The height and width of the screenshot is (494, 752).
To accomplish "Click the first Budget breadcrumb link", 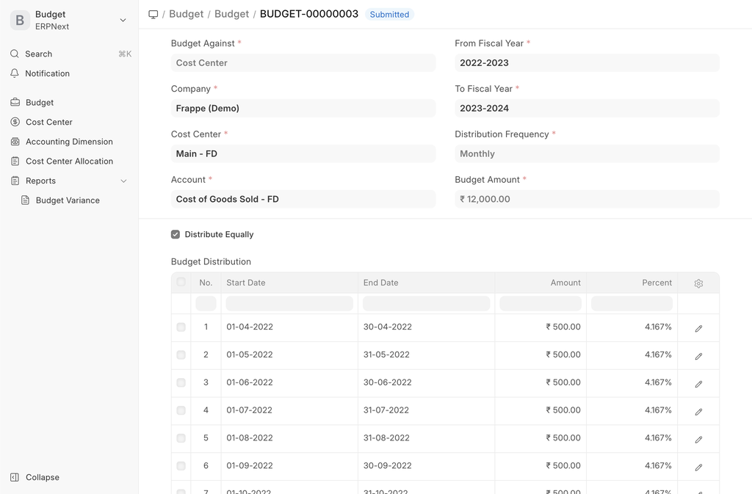I will 187,14.
